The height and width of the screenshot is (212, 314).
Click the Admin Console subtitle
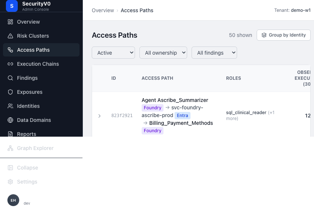(36, 9)
